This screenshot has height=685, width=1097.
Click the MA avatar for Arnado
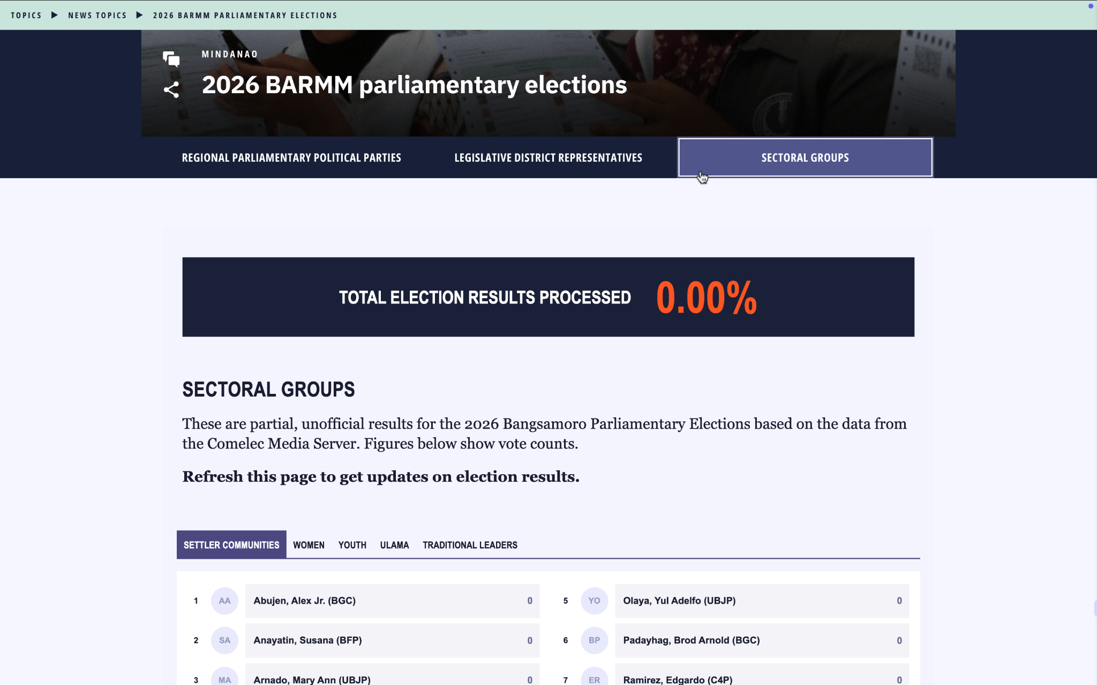pos(224,678)
